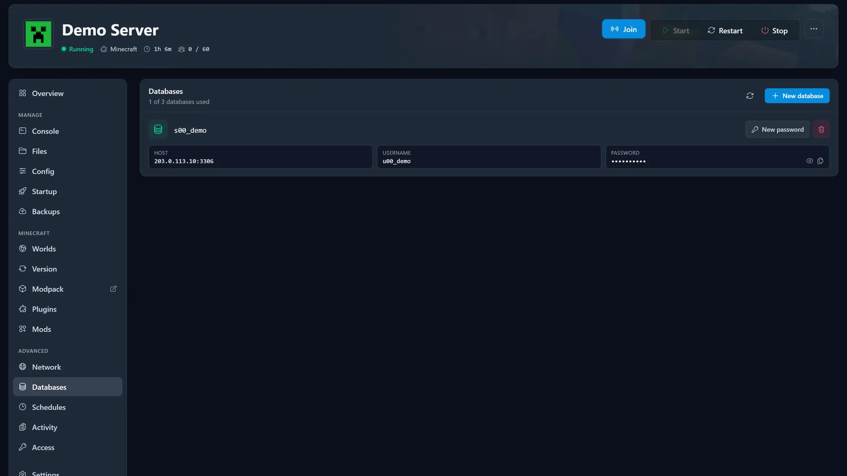
Task: Reveal the hidden database password
Action: click(810, 161)
